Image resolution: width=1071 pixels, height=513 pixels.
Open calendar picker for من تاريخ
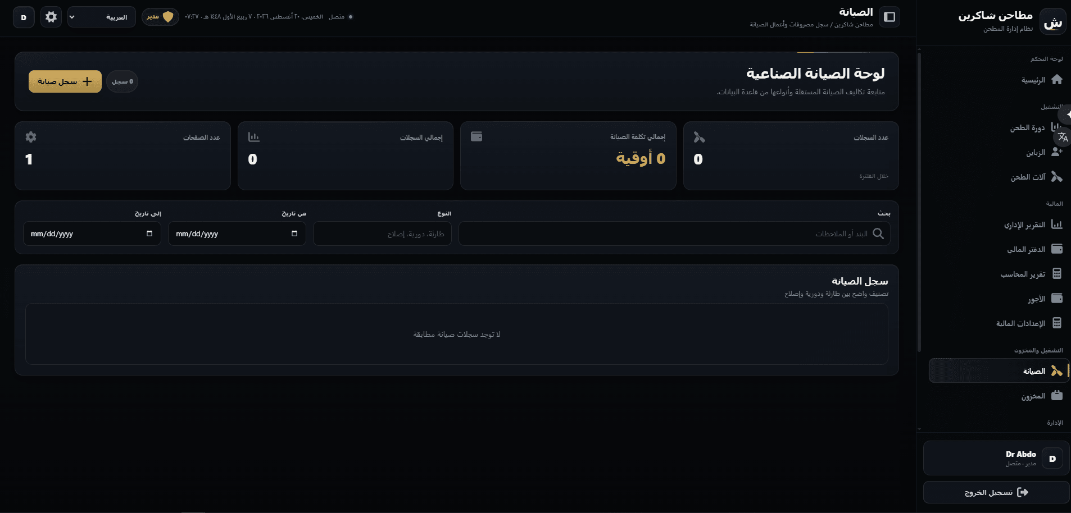tap(294, 233)
